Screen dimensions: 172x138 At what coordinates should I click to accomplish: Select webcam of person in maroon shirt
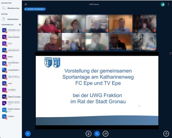pyautogui.click(x=49, y=42)
